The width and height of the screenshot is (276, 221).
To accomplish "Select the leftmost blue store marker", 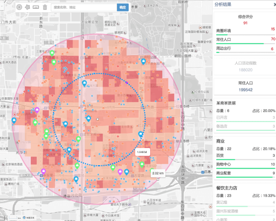I will click(14, 120).
